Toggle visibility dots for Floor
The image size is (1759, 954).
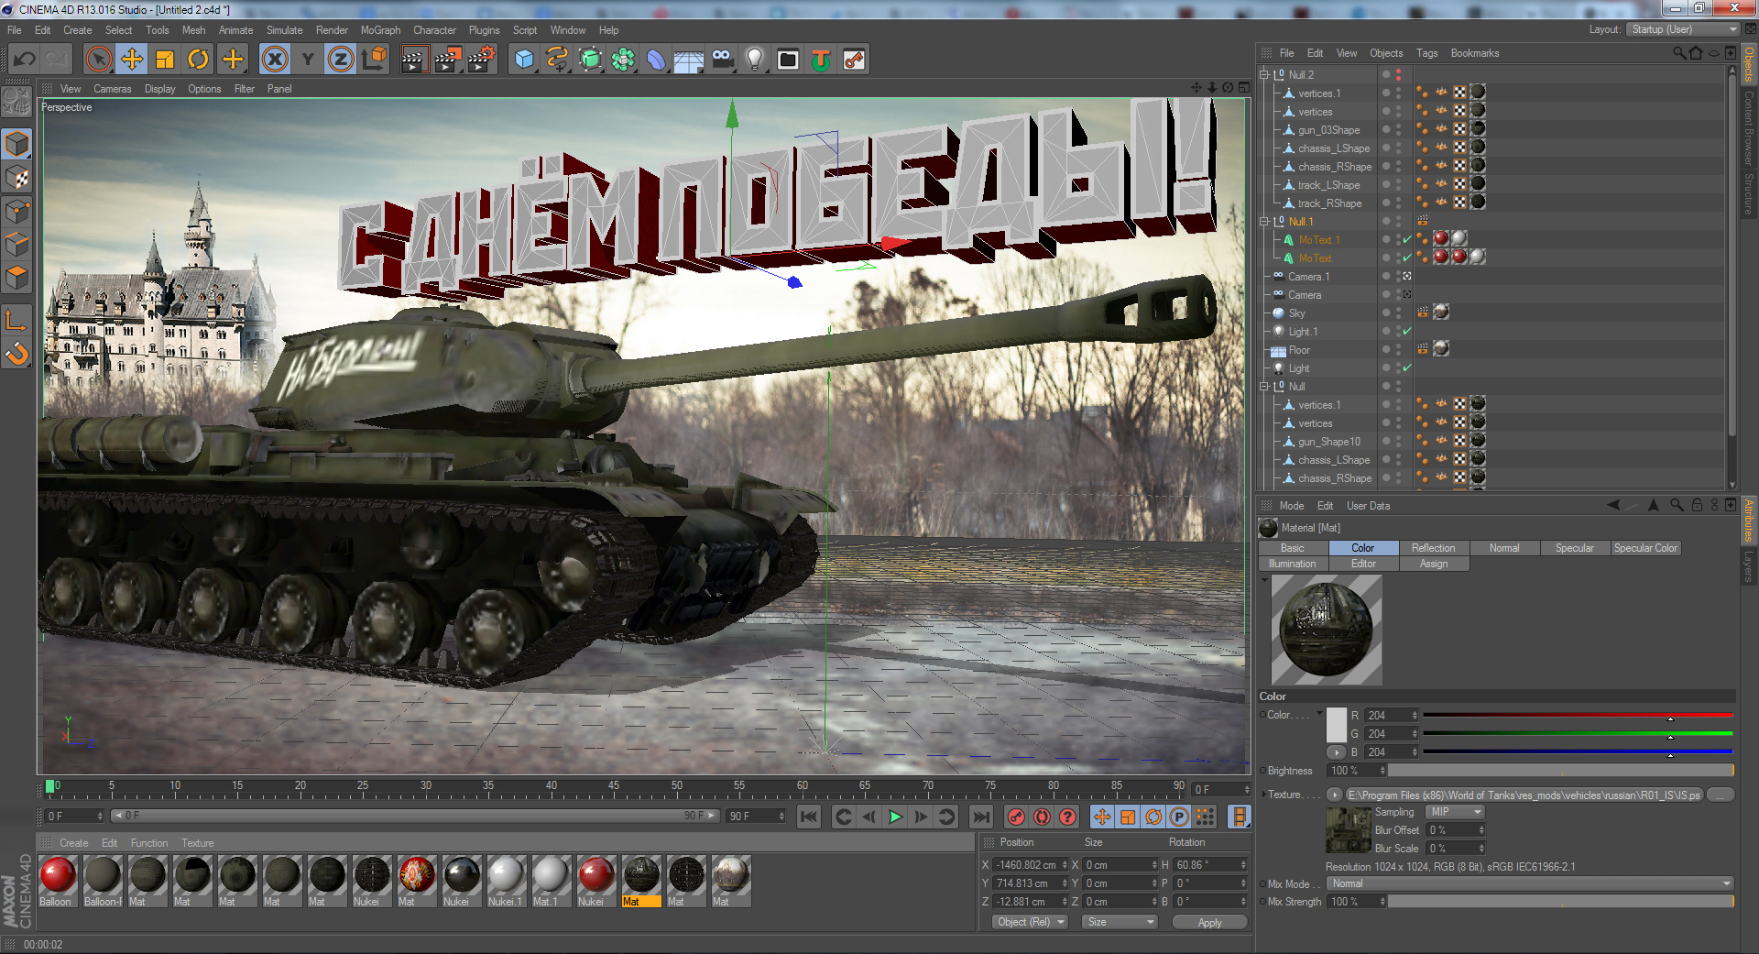coord(1398,350)
